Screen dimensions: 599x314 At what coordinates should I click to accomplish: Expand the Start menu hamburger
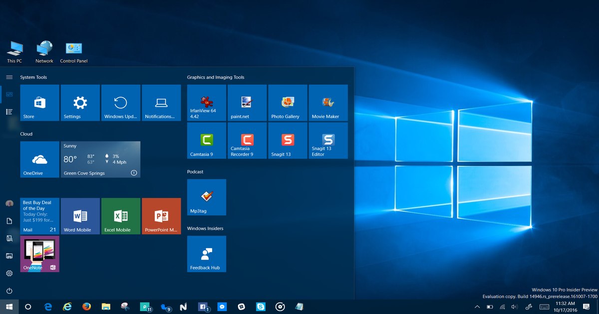pos(9,77)
